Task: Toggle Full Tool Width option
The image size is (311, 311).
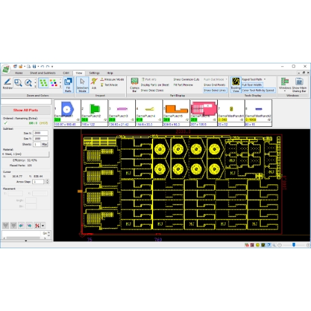Action: [252, 85]
